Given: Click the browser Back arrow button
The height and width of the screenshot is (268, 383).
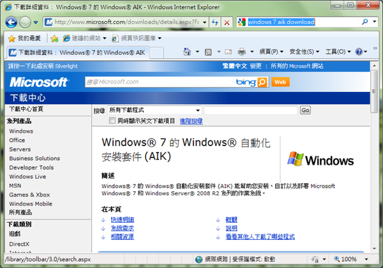Looking at the screenshot, I should pos(11,22).
